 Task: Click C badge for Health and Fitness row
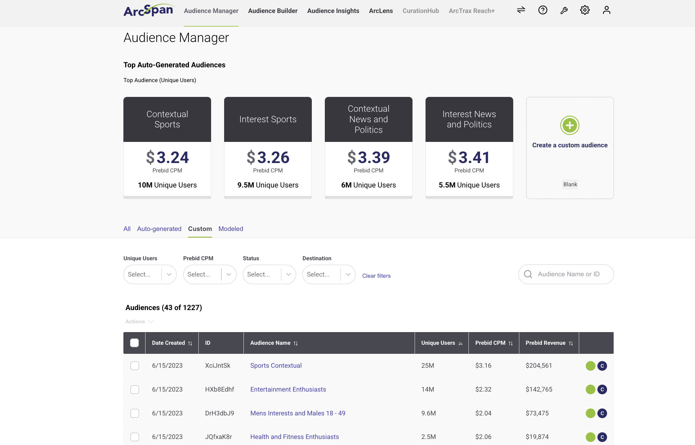click(602, 437)
